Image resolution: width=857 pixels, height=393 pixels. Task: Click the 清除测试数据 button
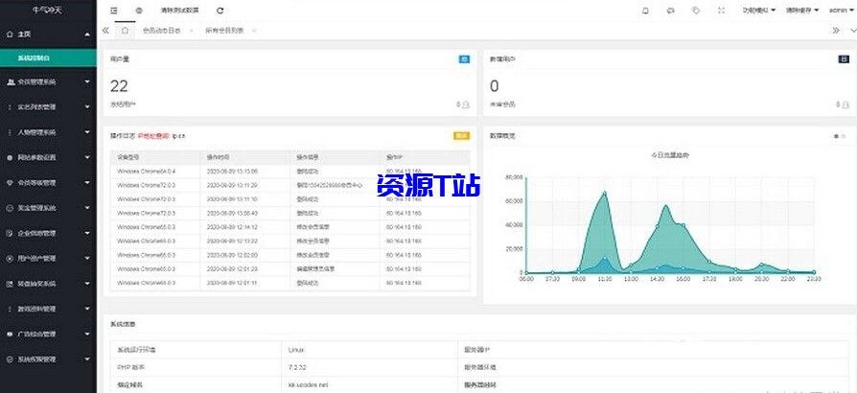pyautogui.click(x=180, y=11)
